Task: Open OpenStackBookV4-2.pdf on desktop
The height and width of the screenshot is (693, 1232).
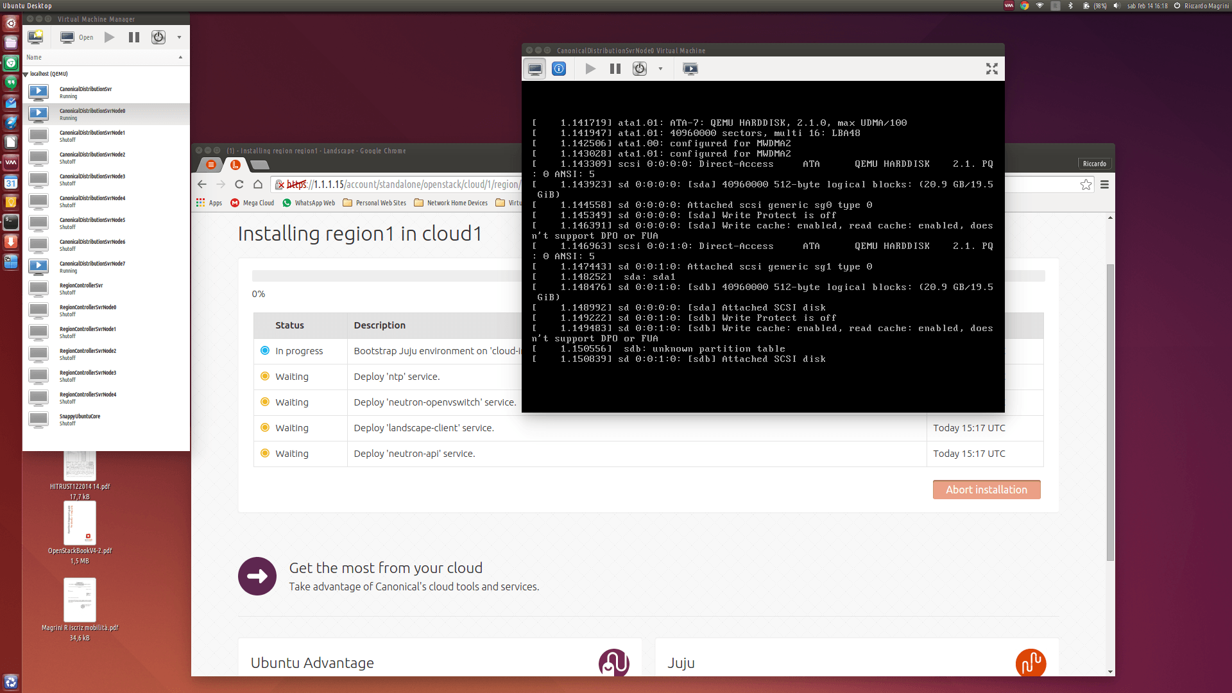Action: [80, 533]
